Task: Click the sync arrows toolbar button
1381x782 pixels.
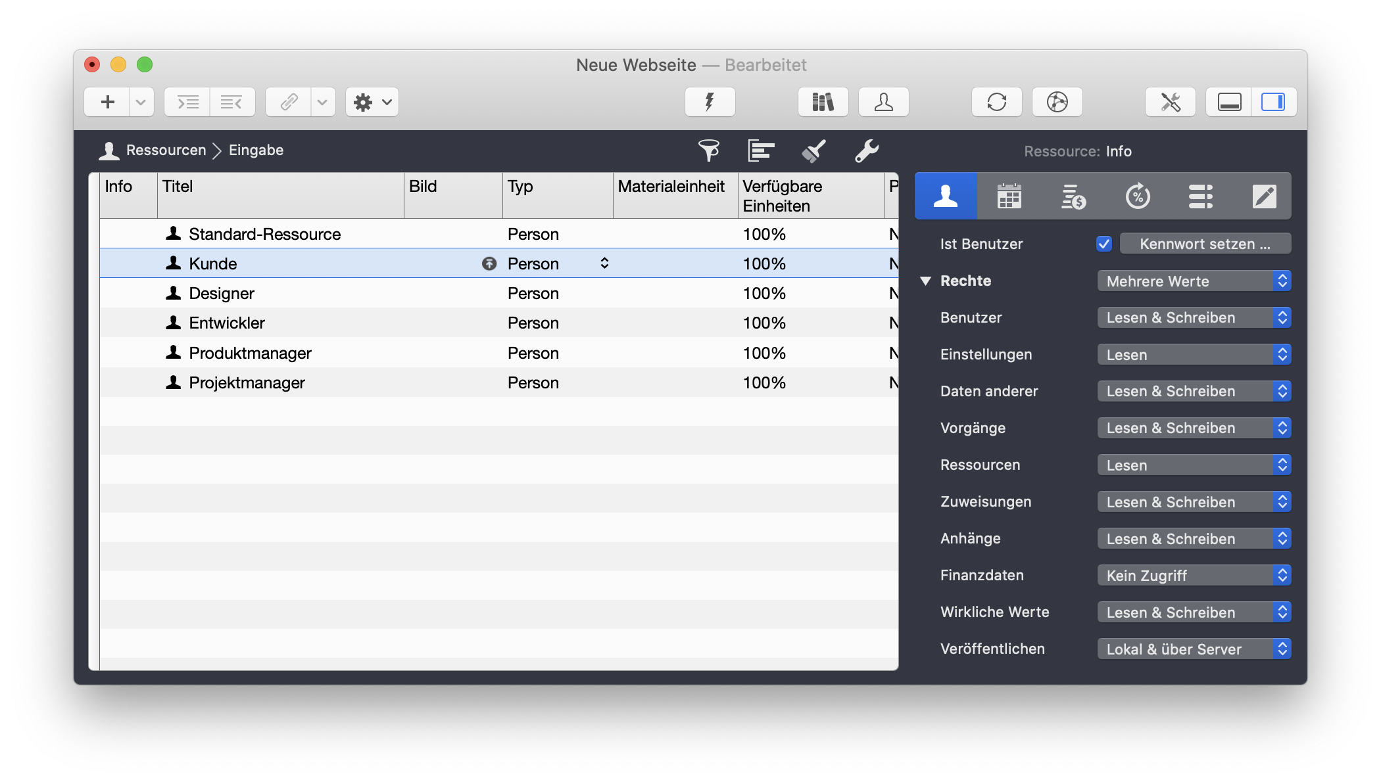Action: [x=996, y=102]
